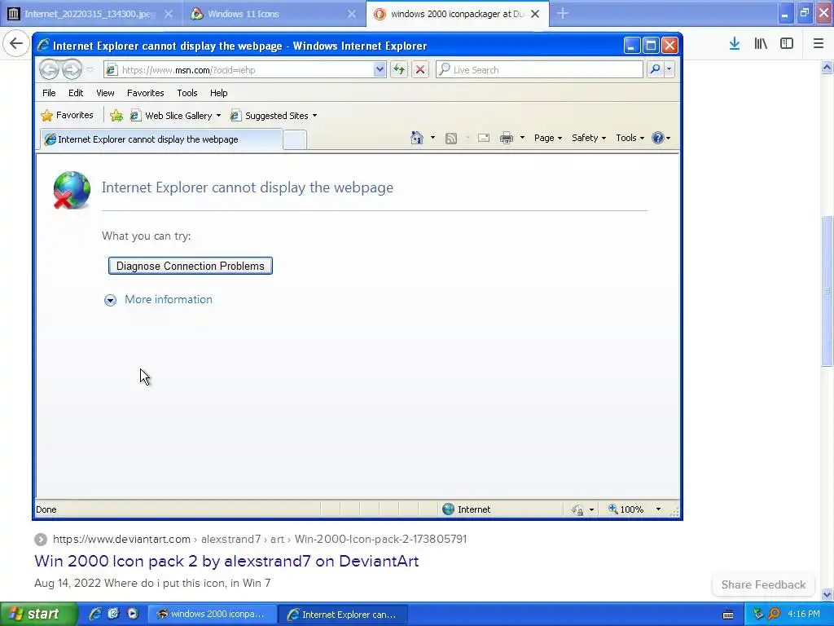Image resolution: width=834 pixels, height=626 pixels.
Task: Open the Help menu
Action: pyautogui.click(x=218, y=93)
